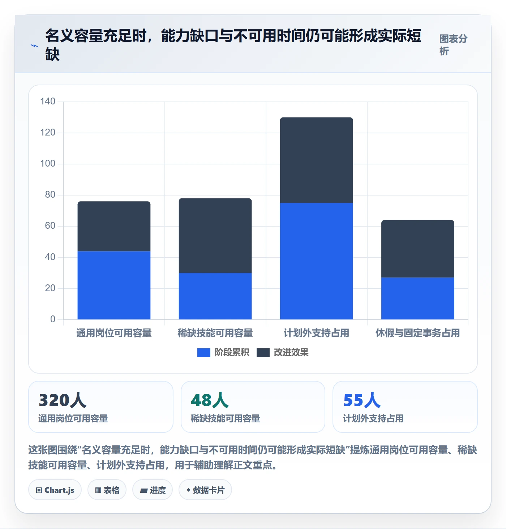Click the dark segment of the 计划外支持占用 bar
This screenshot has width=506, height=529.
316,160
